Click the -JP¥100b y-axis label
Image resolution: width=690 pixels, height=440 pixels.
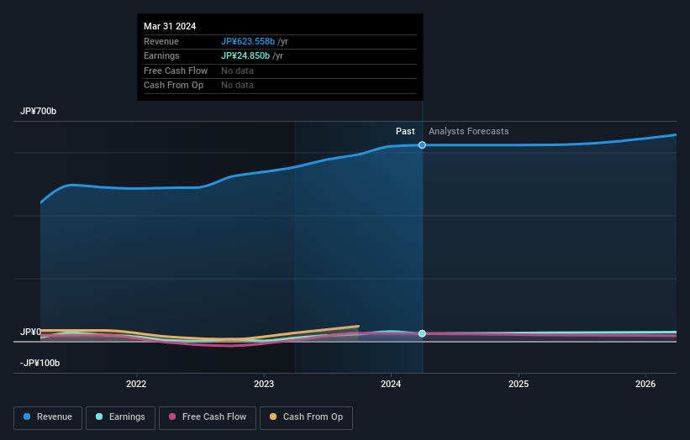click(x=40, y=363)
